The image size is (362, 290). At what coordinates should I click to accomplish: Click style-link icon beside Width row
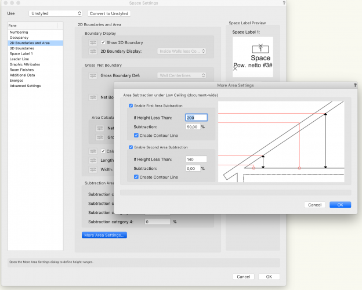(x=93, y=170)
